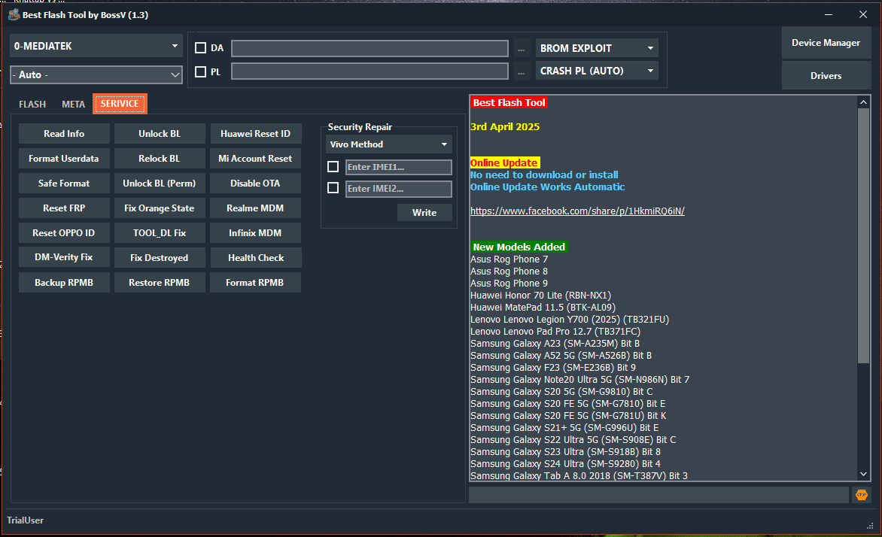Enable the DA checkbox

point(200,48)
